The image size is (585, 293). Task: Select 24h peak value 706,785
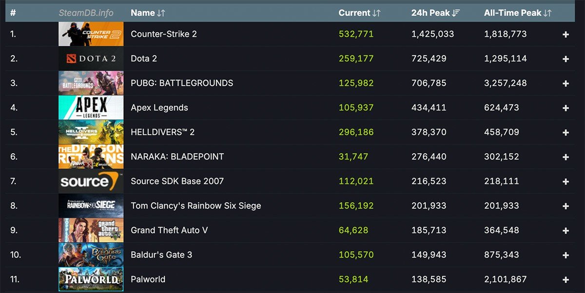[429, 83]
